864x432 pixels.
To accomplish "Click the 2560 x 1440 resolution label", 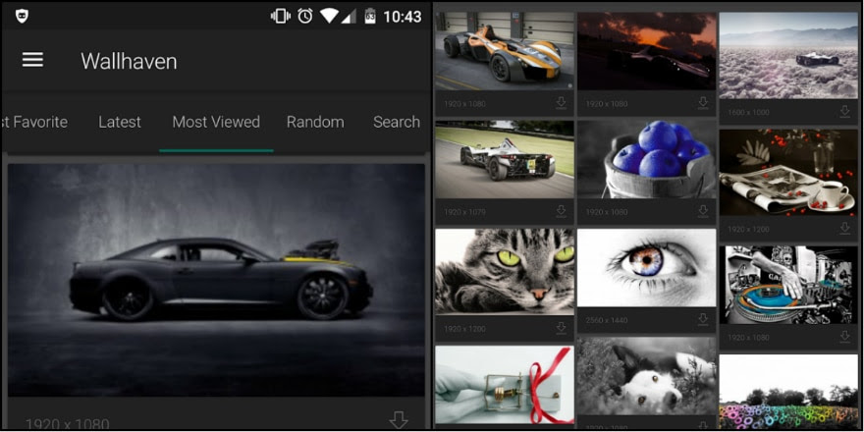I will pos(607,320).
